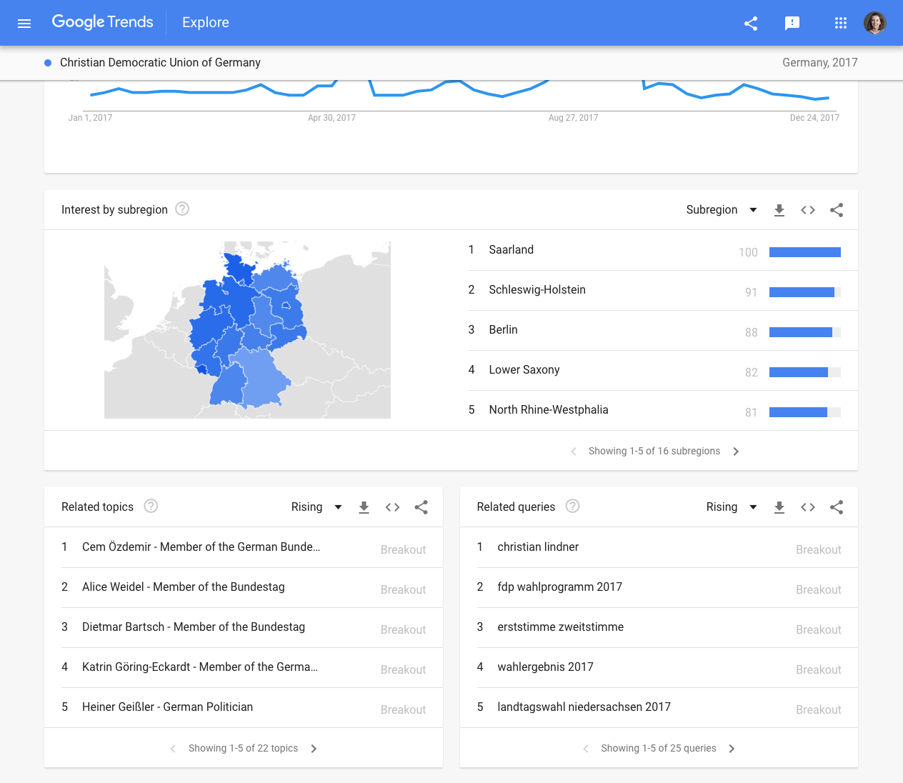
Task: Open Related queries Rising dropdown
Action: coord(732,507)
